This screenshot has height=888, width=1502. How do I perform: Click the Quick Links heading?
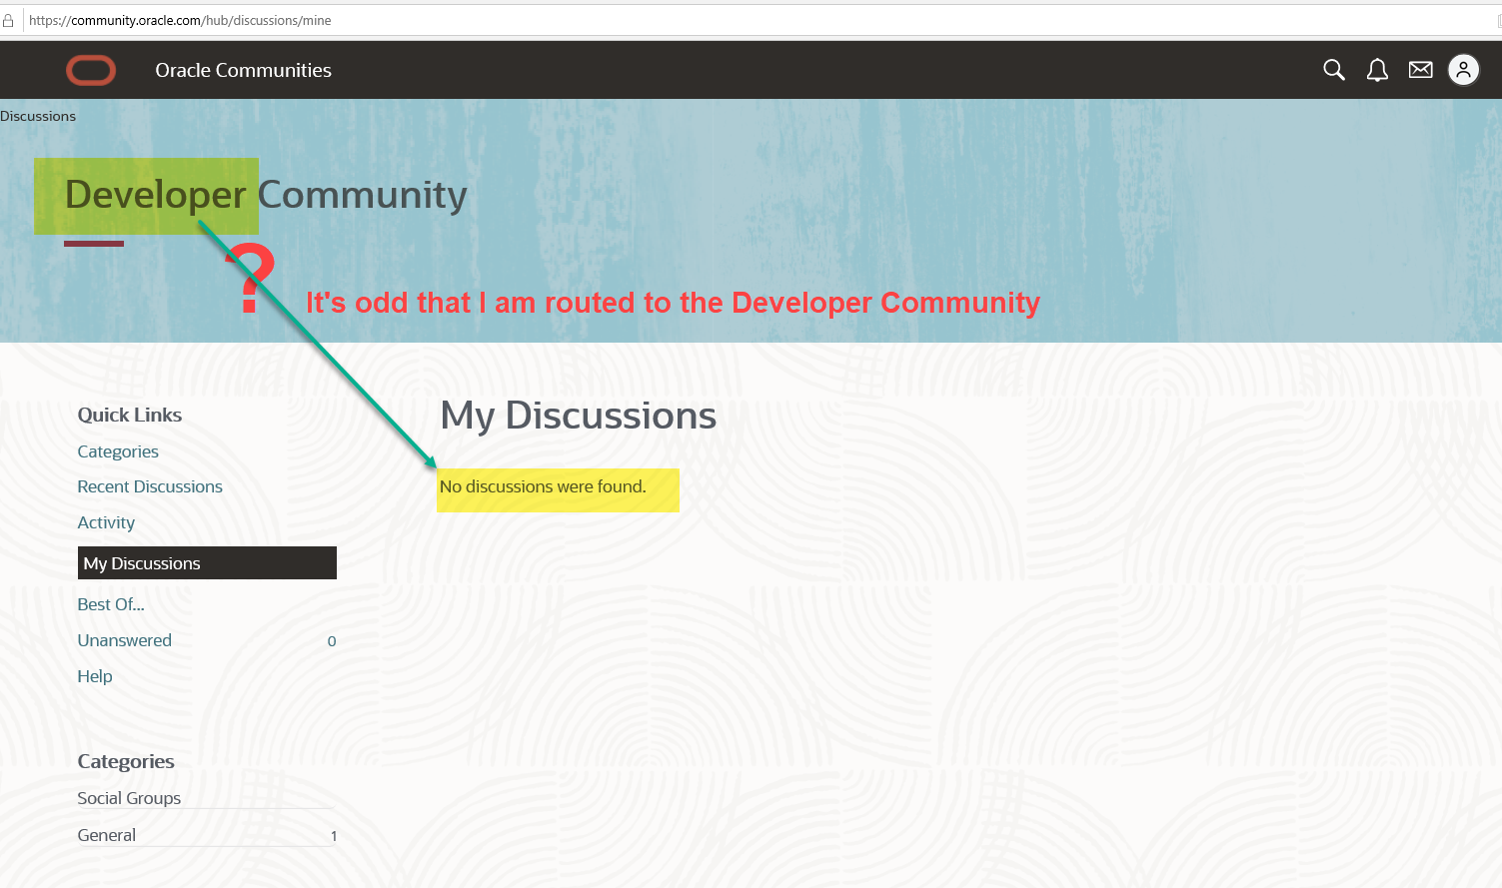[130, 415]
